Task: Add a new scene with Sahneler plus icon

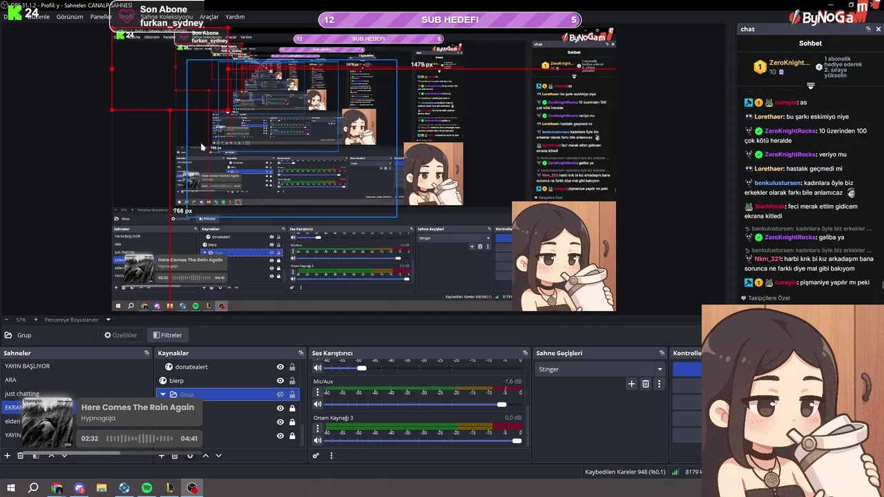Action: coord(8,456)
